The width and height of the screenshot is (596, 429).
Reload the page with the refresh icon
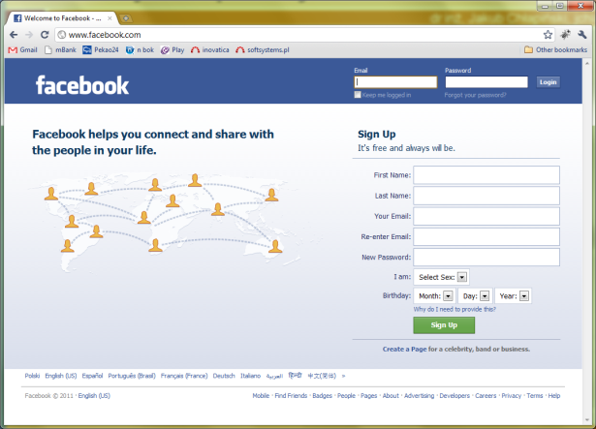point(45,35)
